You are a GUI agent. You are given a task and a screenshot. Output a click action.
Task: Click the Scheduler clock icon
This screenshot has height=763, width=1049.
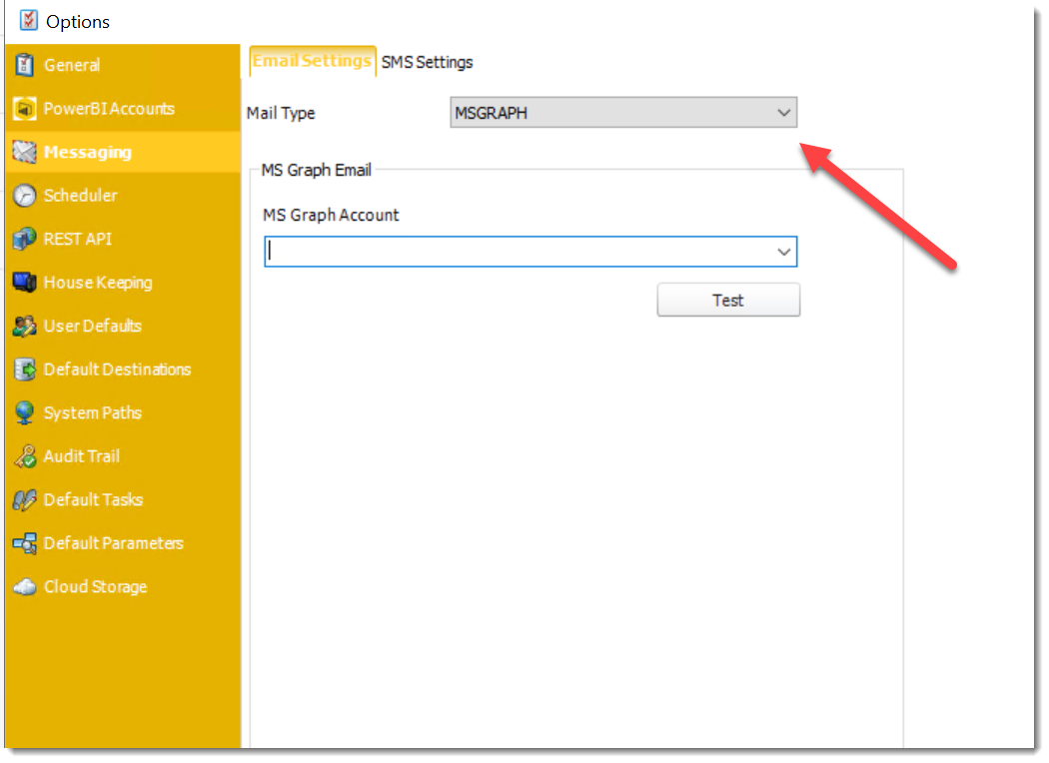click(x=25, y=197)
